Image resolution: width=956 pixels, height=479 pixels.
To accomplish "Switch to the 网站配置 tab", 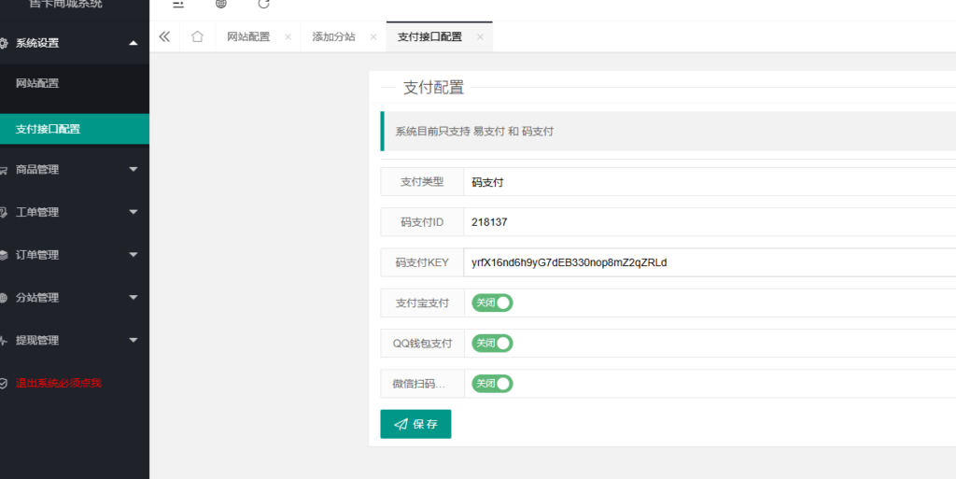I will [248, 36].
